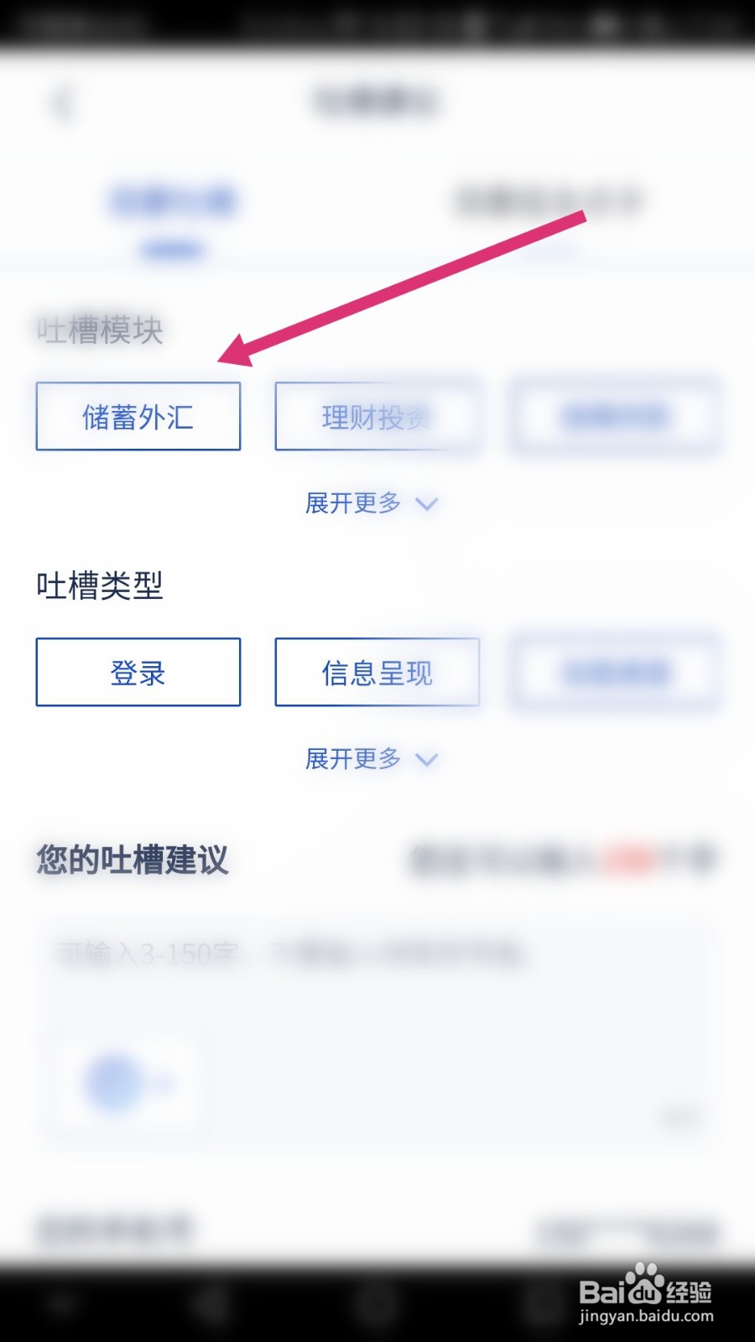The image size is (755, 1342).
Task: Tap the blurred thumbnail tile in suggestion box
Action: [129, 1082]
